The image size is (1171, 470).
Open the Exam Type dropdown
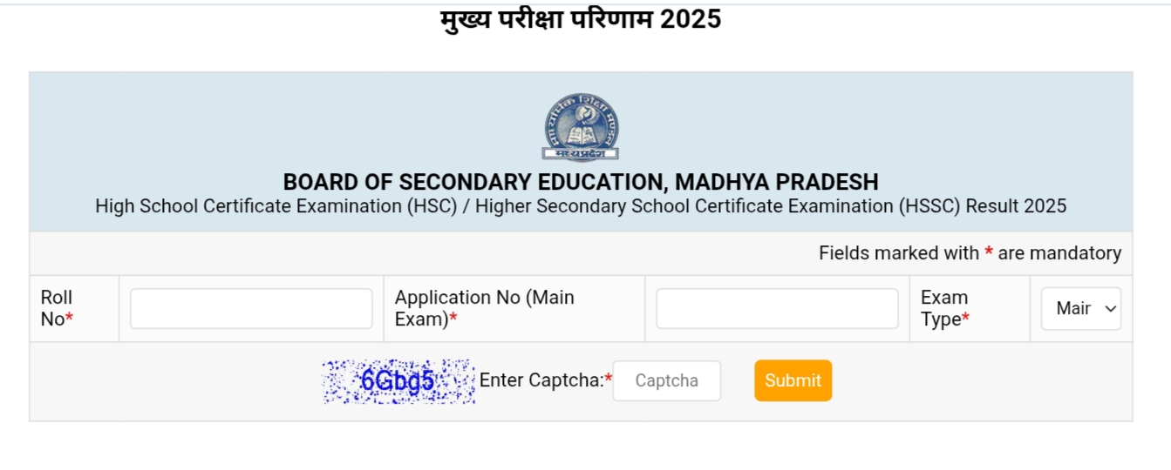[x=1081, y=309]
